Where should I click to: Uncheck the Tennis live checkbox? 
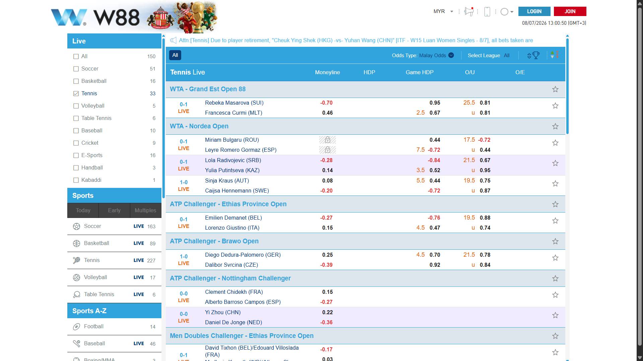coord(76,94)
